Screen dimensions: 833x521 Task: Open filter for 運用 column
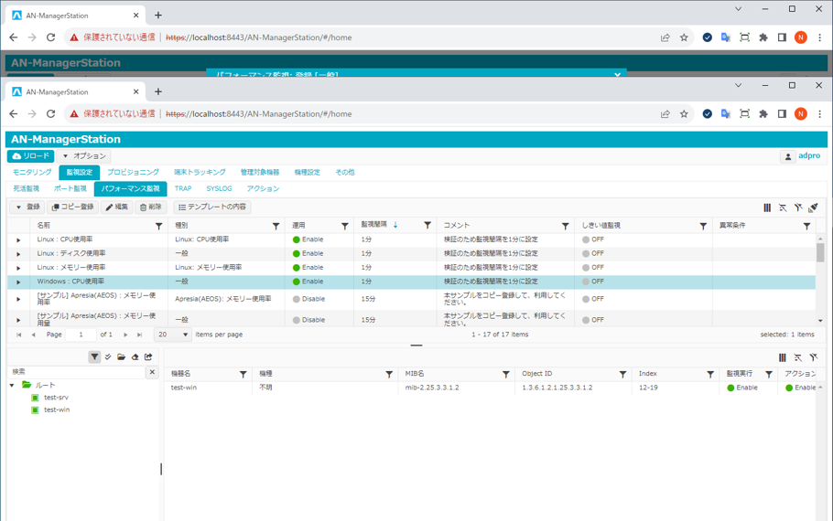pos(344,226)
